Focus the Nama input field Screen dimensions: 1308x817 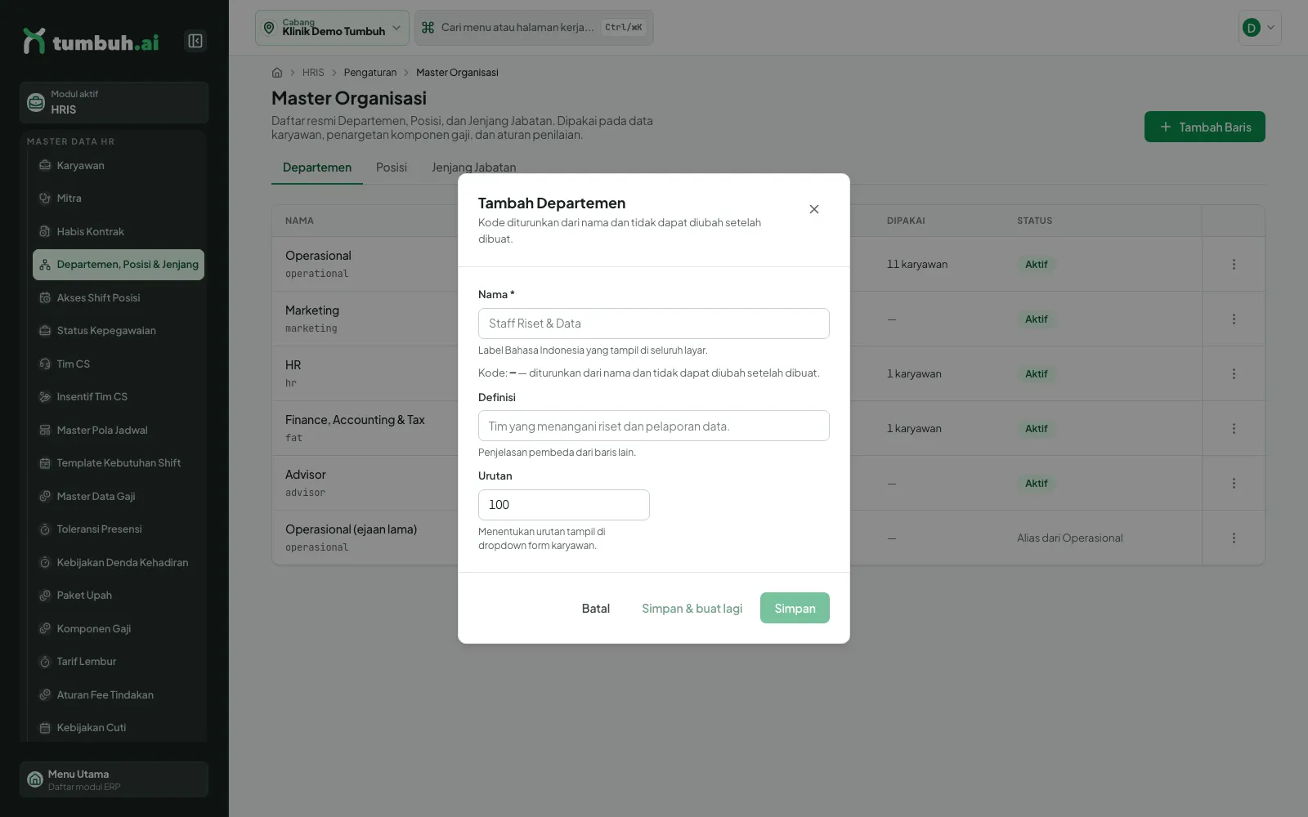tap(654, 324)
